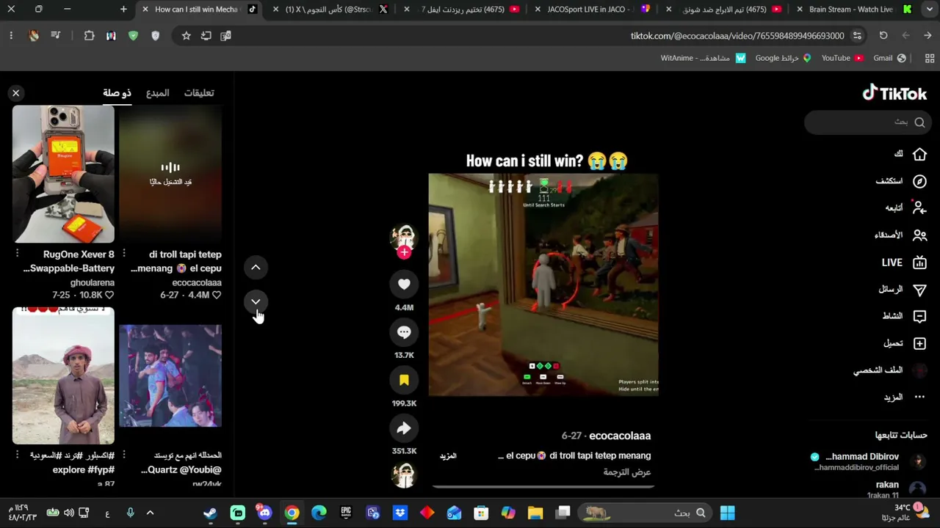Select the Related tab (ذو صلة)
Viewport: 940px width, 528px height.
(117, 93)
